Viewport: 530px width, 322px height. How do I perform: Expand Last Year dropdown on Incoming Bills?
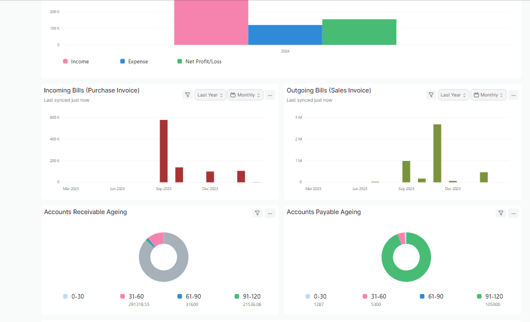pyautogui.click(x=210, y=95)
